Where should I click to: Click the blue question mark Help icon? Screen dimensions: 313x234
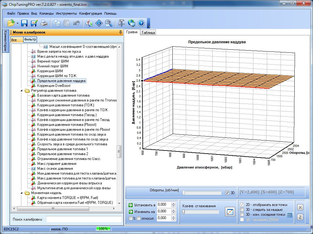141,23
